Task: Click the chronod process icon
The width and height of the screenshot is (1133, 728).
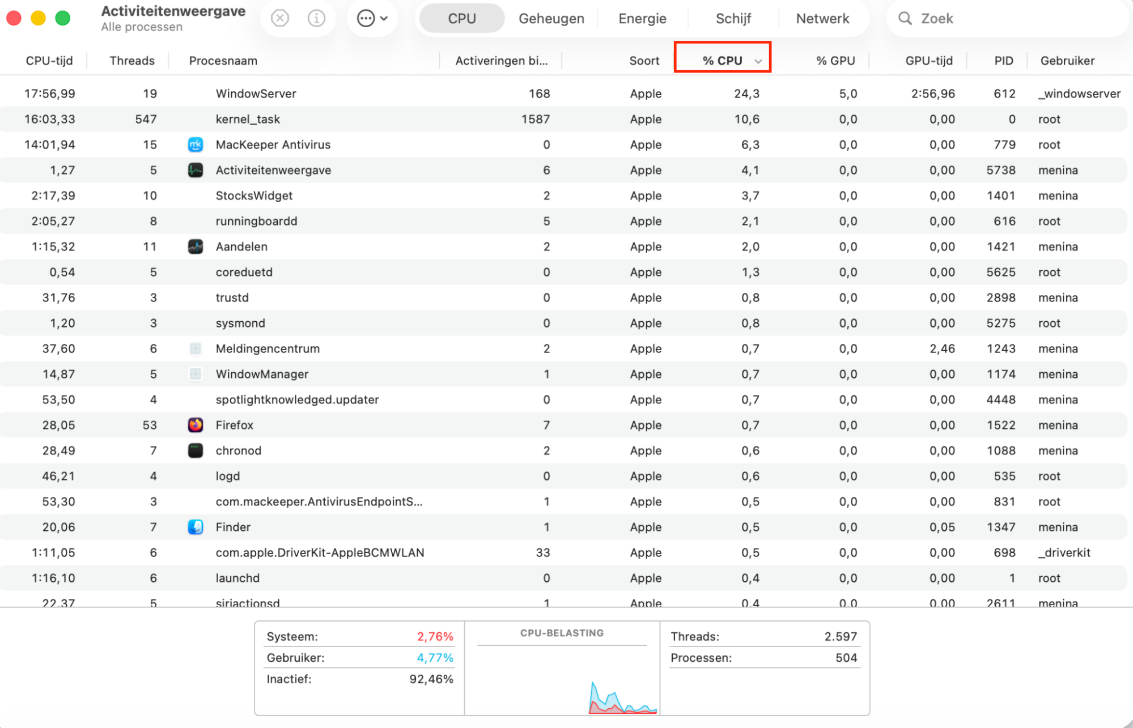Action: pyautogui.click(x=196, y=450)
